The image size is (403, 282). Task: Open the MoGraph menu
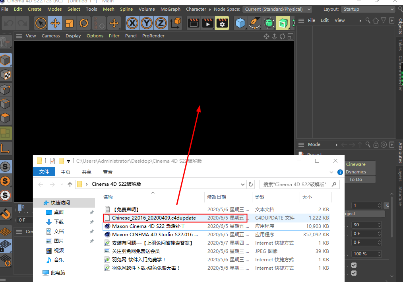point(170,9)
